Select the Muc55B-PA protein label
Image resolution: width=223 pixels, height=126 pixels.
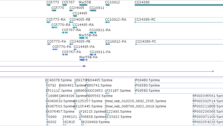point(89,57)
